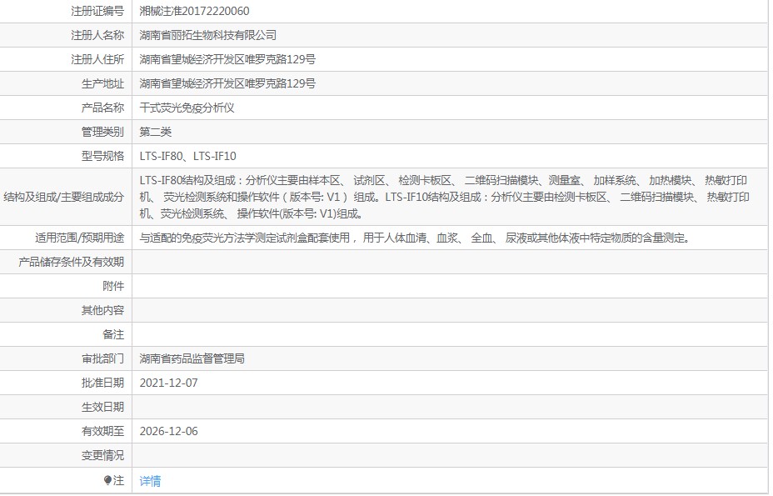The image size is (773, 496).
Task: Click the 注册证编号 row label
Action: [97, 11]
